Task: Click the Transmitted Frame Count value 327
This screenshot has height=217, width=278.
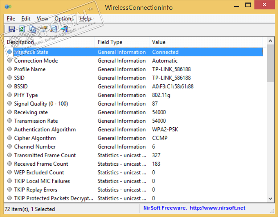Action: (156, 155)
